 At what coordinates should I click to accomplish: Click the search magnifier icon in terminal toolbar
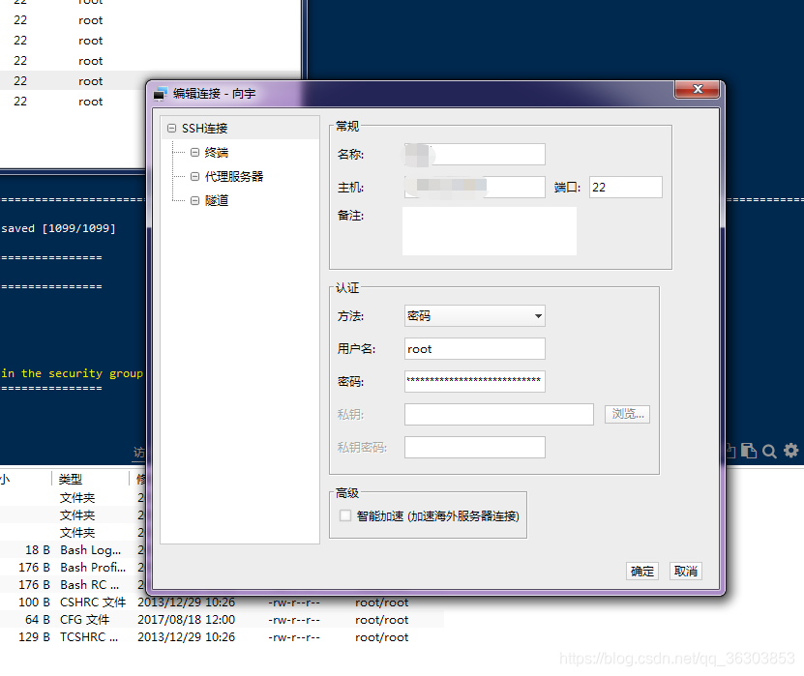coord(769,451)
